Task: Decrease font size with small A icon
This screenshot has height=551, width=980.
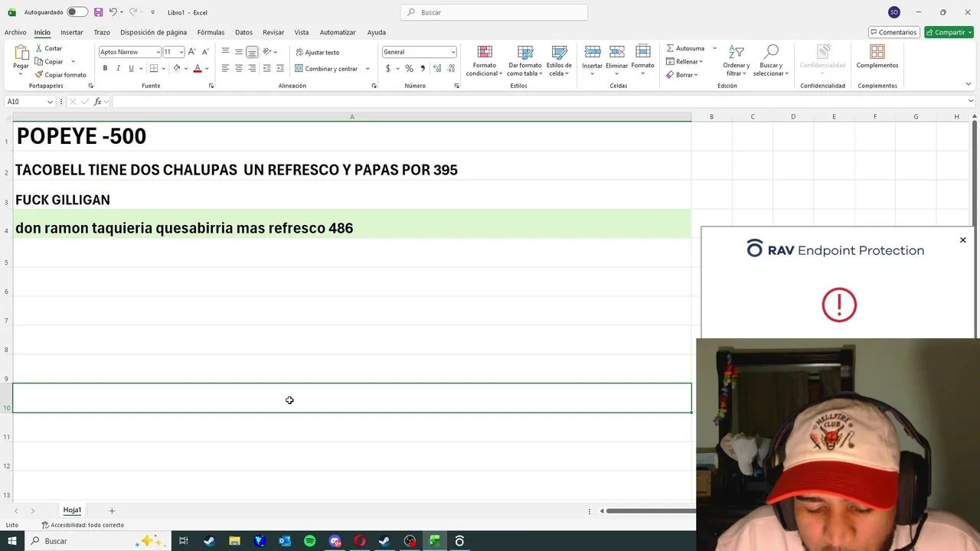Action: click(205, 51)
